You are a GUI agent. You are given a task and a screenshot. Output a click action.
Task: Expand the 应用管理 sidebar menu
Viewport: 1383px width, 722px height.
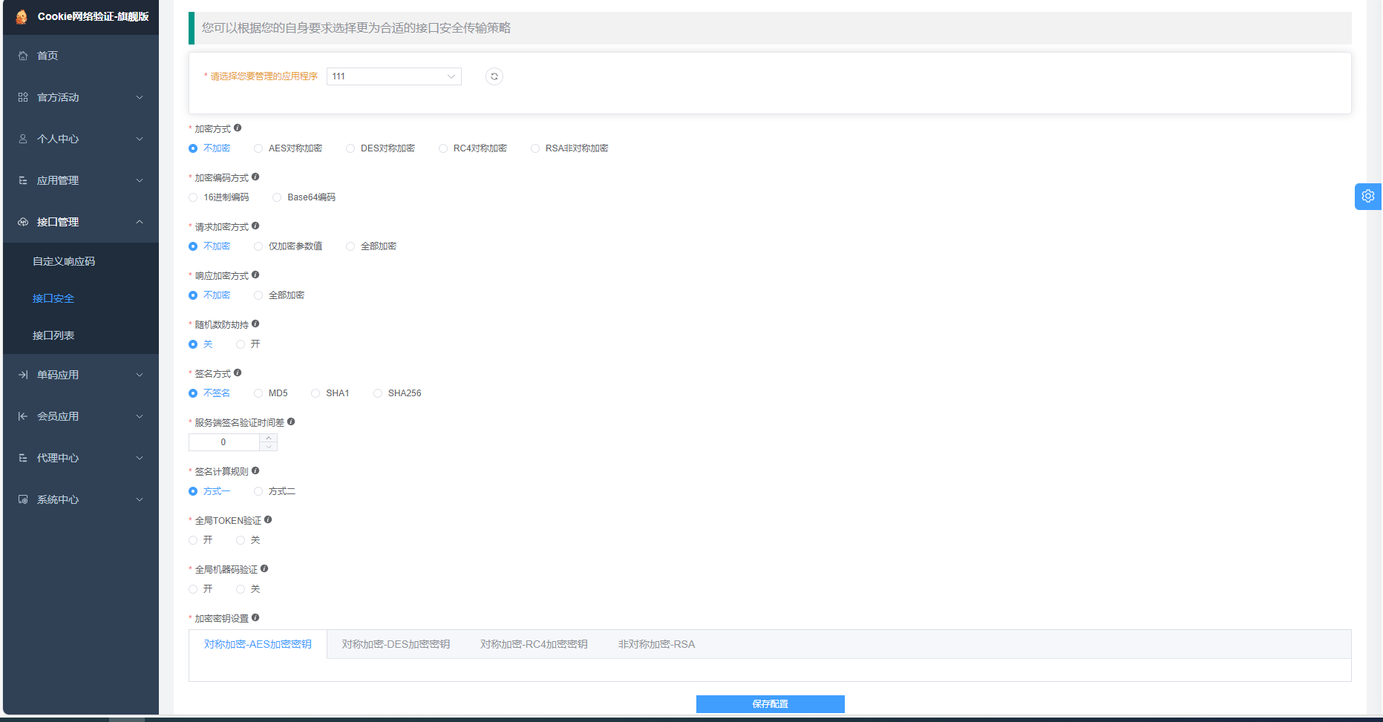pos(81,180)
